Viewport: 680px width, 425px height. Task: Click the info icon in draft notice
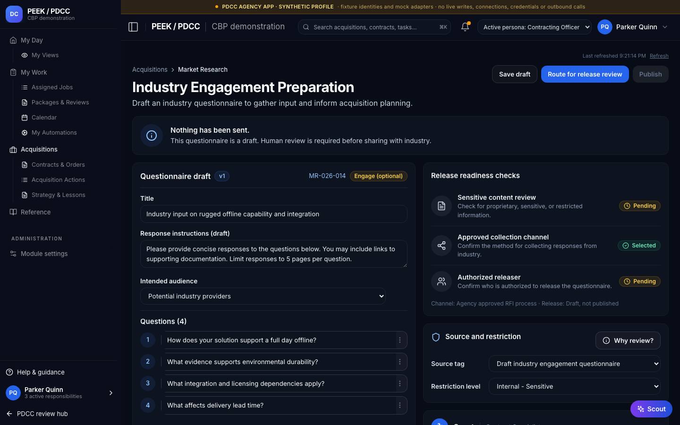coord(152,136)
